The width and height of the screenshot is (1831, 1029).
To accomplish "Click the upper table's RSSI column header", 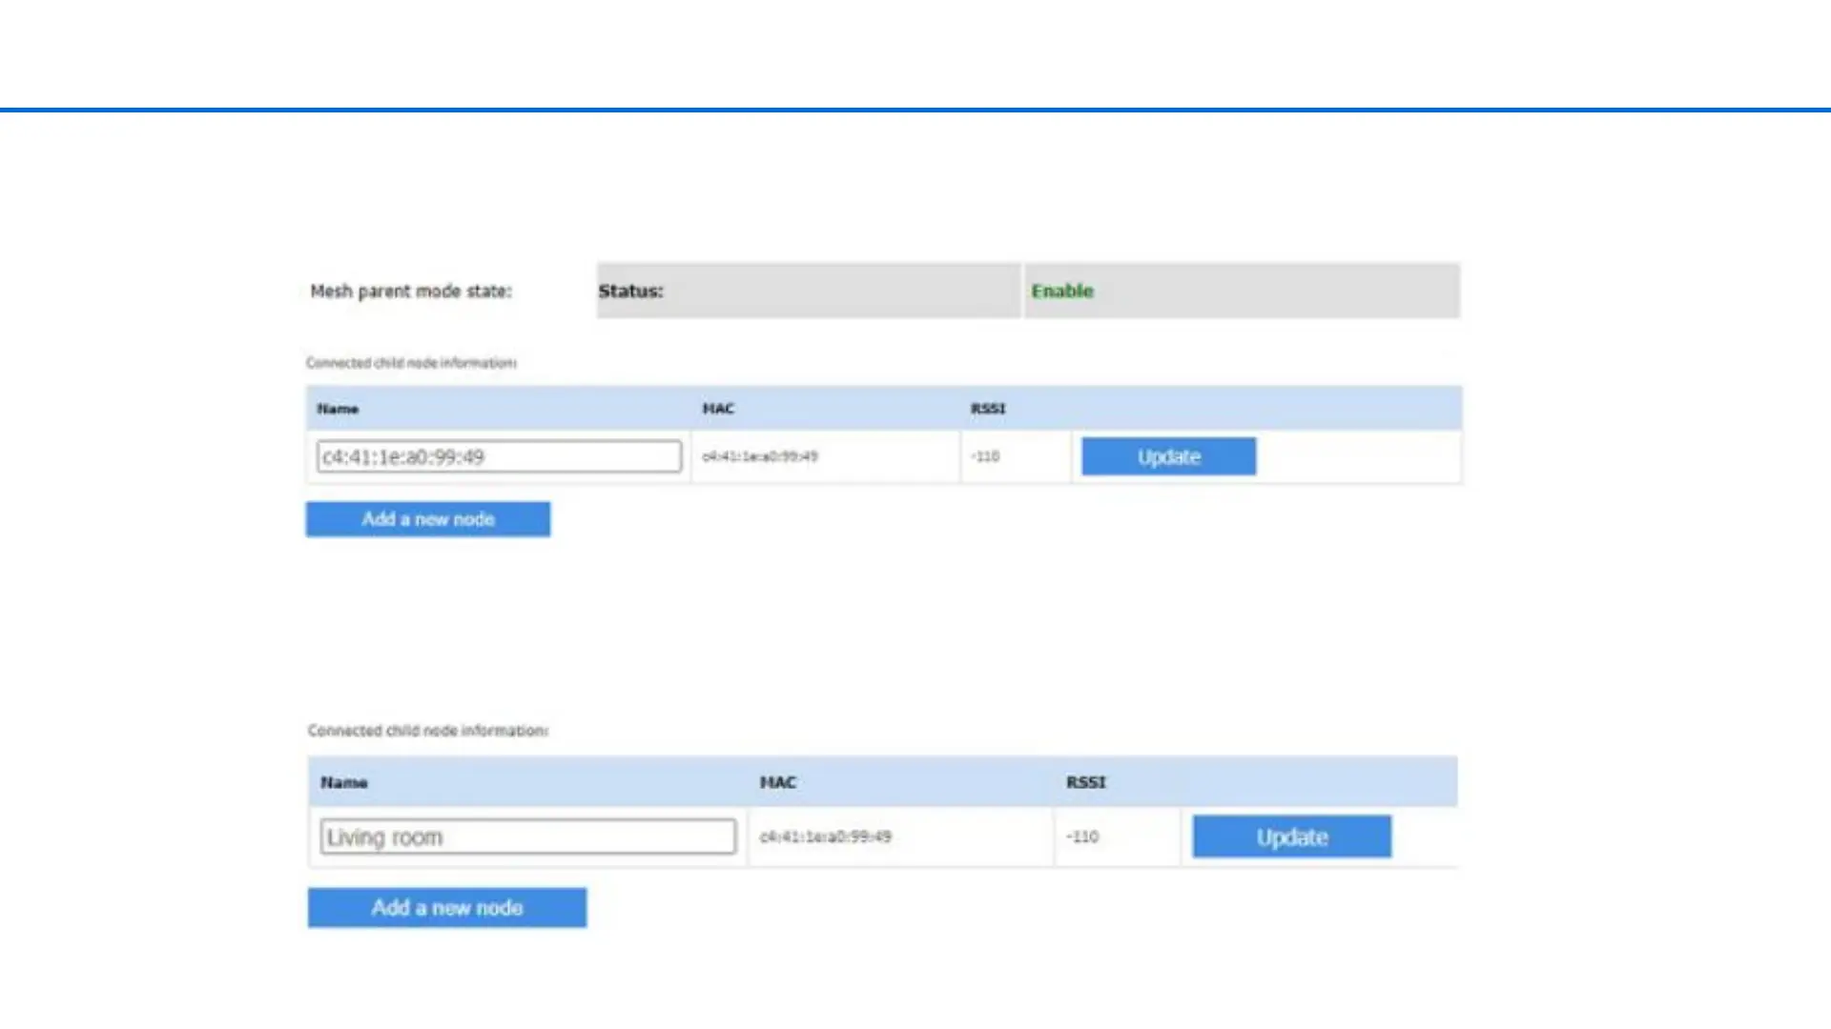I will [988, 409].
